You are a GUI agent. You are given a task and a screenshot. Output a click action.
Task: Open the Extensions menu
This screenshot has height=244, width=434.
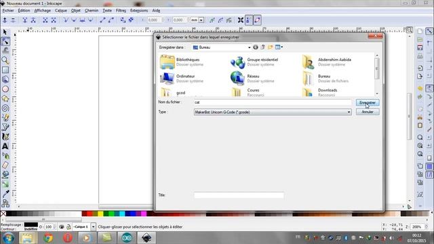click(x=139, y=11)
